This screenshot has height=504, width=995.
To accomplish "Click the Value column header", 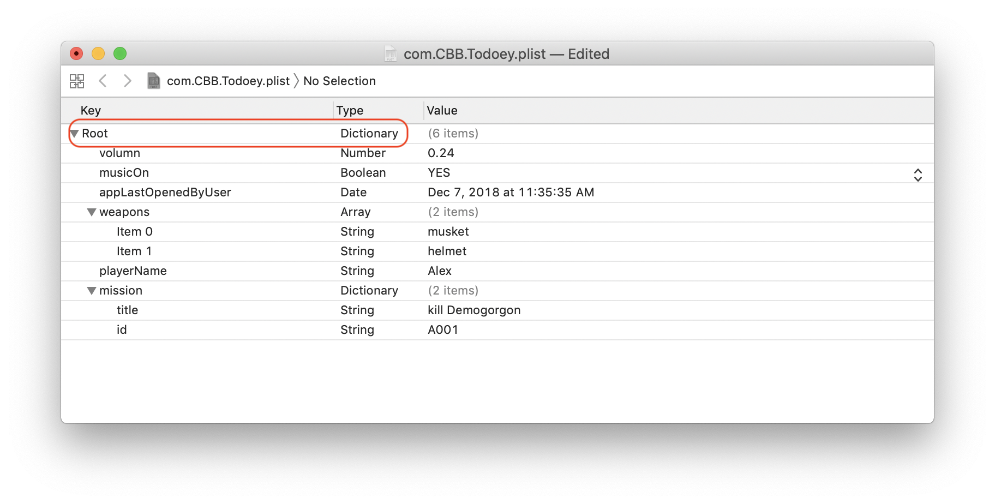I will (442, 110).
